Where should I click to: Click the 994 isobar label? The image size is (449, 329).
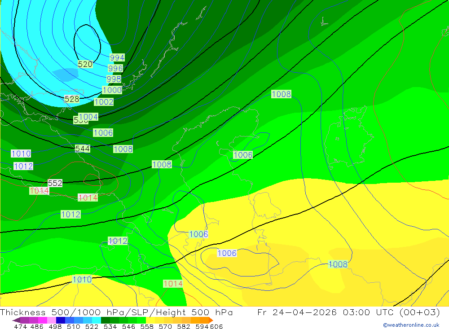click(117, 57)
